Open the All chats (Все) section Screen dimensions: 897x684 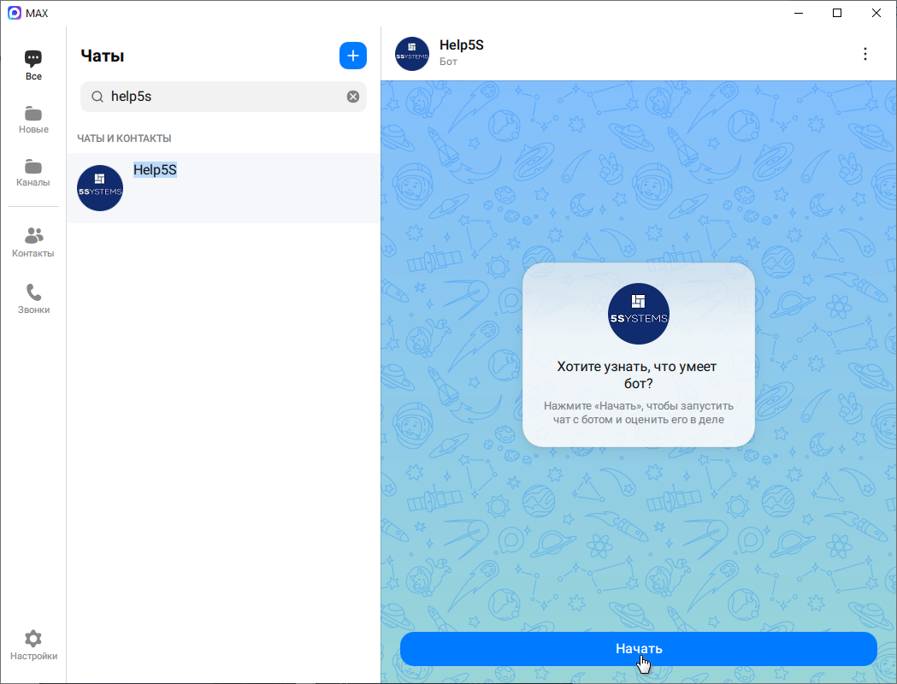coord(33,65)
